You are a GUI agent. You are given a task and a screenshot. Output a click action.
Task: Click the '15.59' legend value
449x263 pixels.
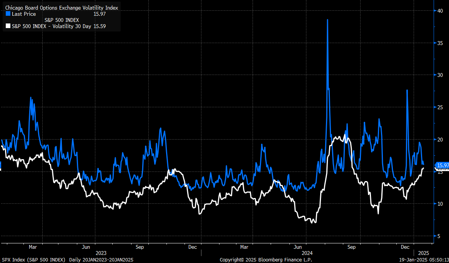[100, 27]
